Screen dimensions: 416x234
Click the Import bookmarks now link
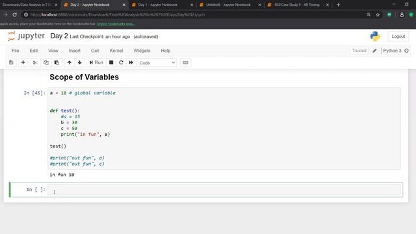[x=116, y=24]
